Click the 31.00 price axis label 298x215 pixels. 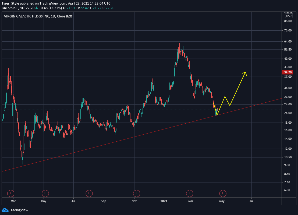pyautogui.click(x=288, y=88)
